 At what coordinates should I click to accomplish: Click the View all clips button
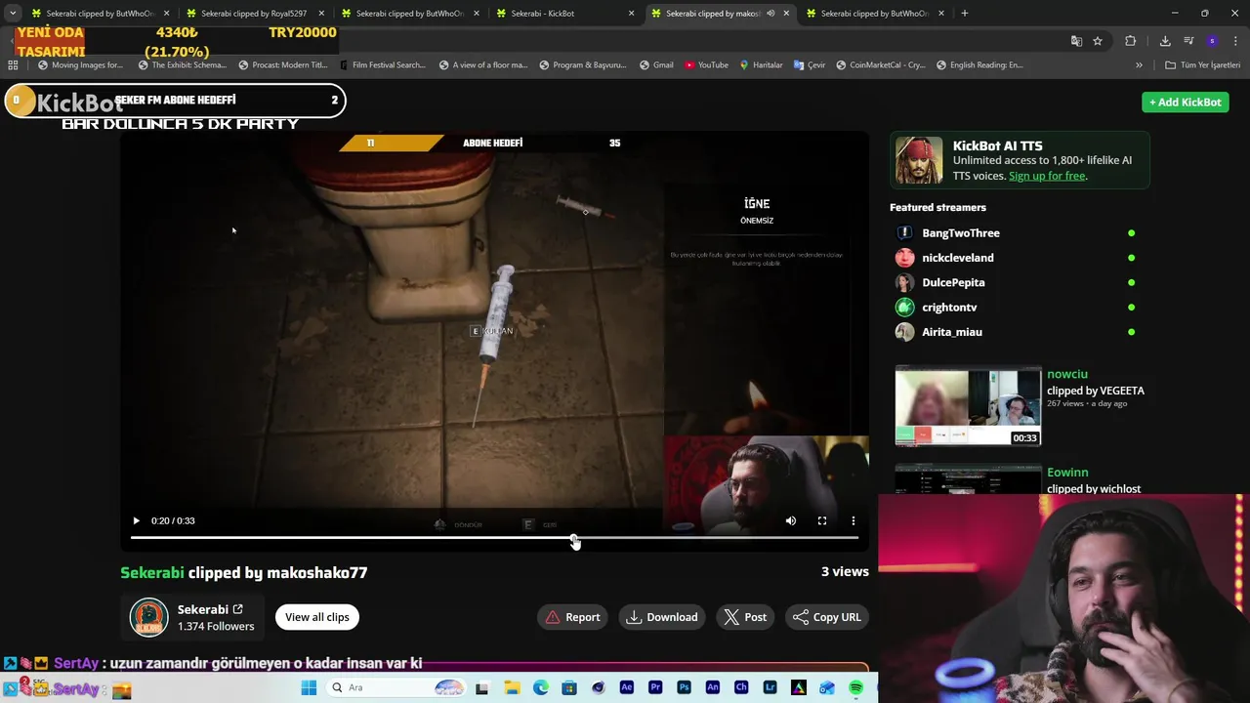tap(316, 617)
